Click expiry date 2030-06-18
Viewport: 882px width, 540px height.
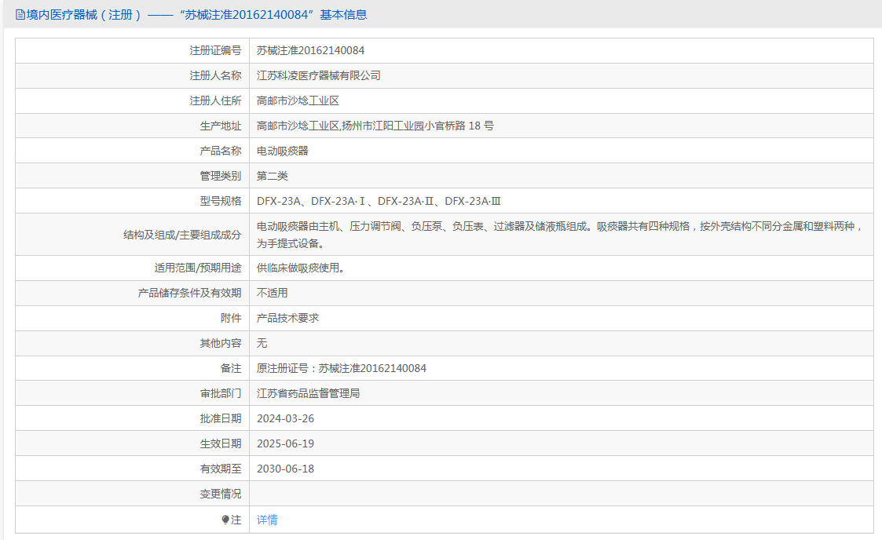coord(285,469)
